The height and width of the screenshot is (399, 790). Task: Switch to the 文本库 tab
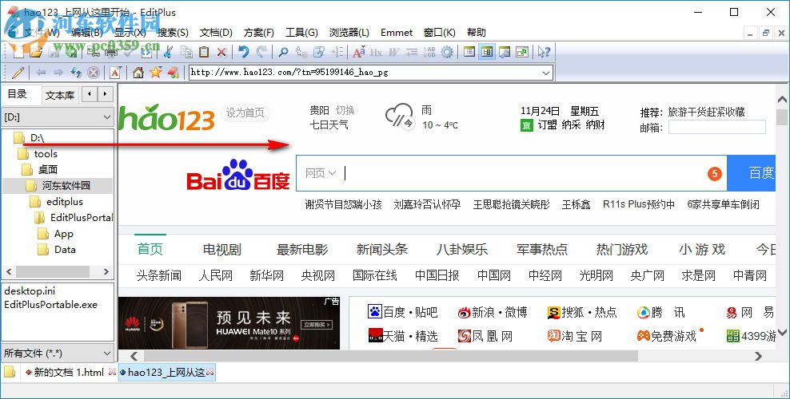coord(59,95)
